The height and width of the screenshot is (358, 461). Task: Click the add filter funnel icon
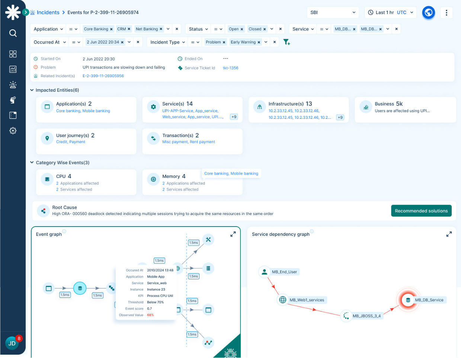click(286, 42)
